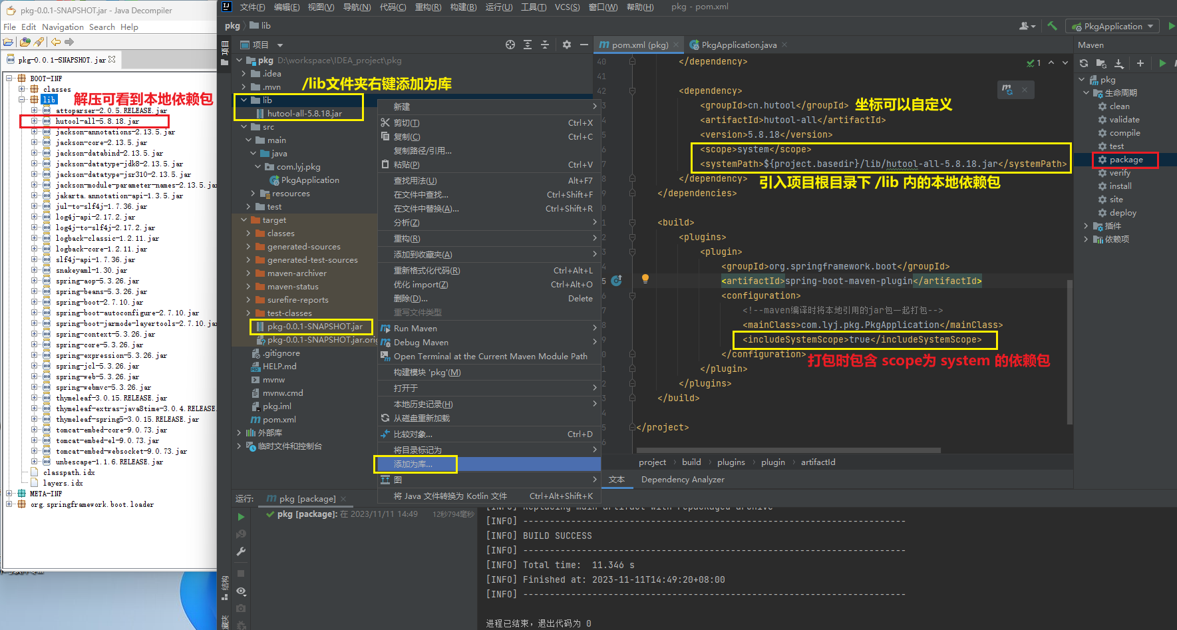Viewport: 1177px width, 630px height.
Task: Click Search rocket icon in Java Decompiler toolbar
Action: point(39,42)
